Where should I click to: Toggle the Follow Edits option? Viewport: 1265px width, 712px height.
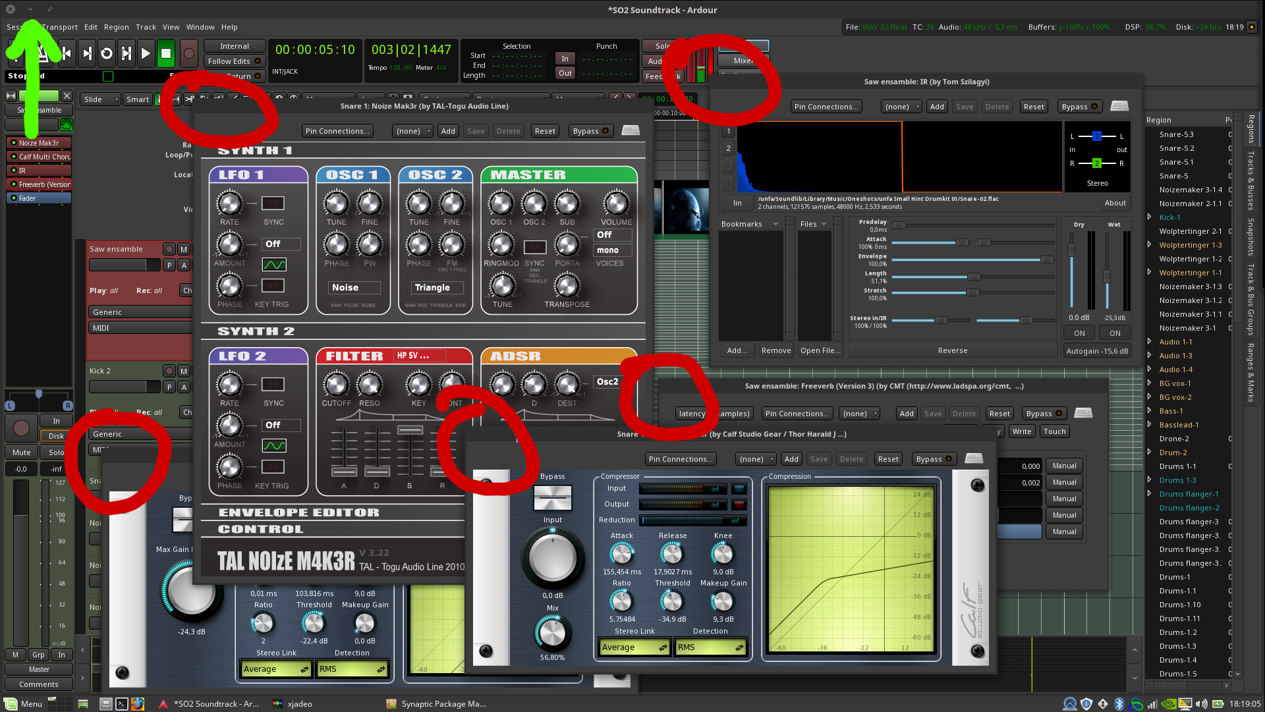click(x=234, y=61)
